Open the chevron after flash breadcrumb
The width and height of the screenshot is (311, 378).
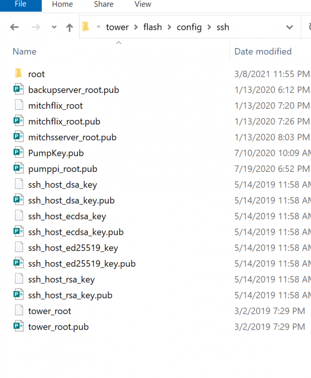pos(169,27)
